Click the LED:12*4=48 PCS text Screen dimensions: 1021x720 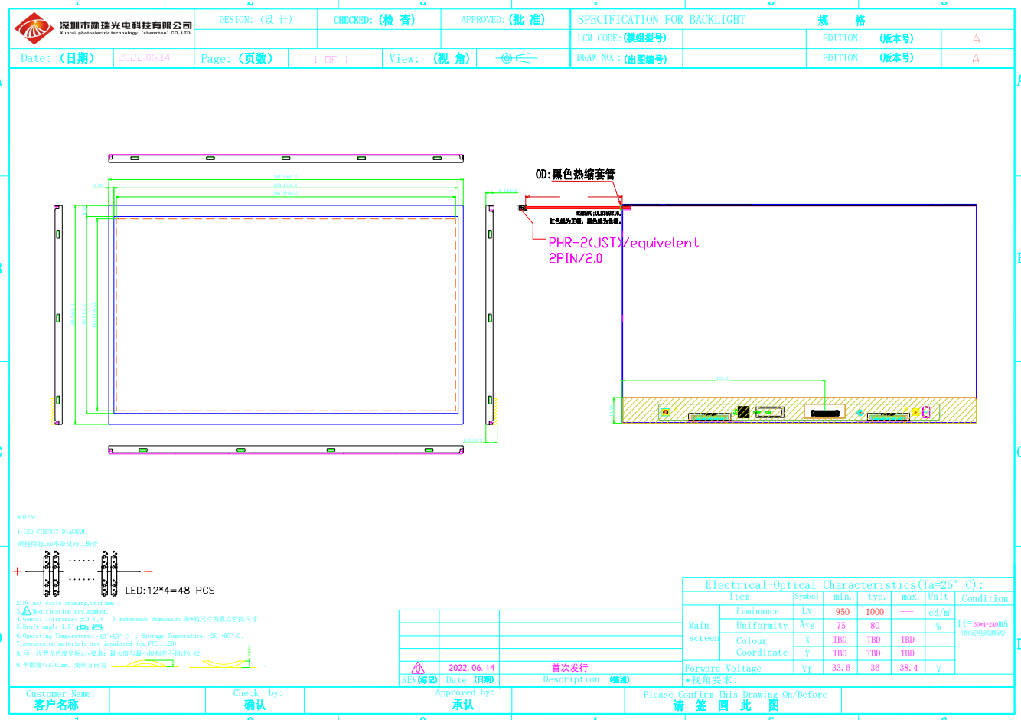(x=170, y=591)
